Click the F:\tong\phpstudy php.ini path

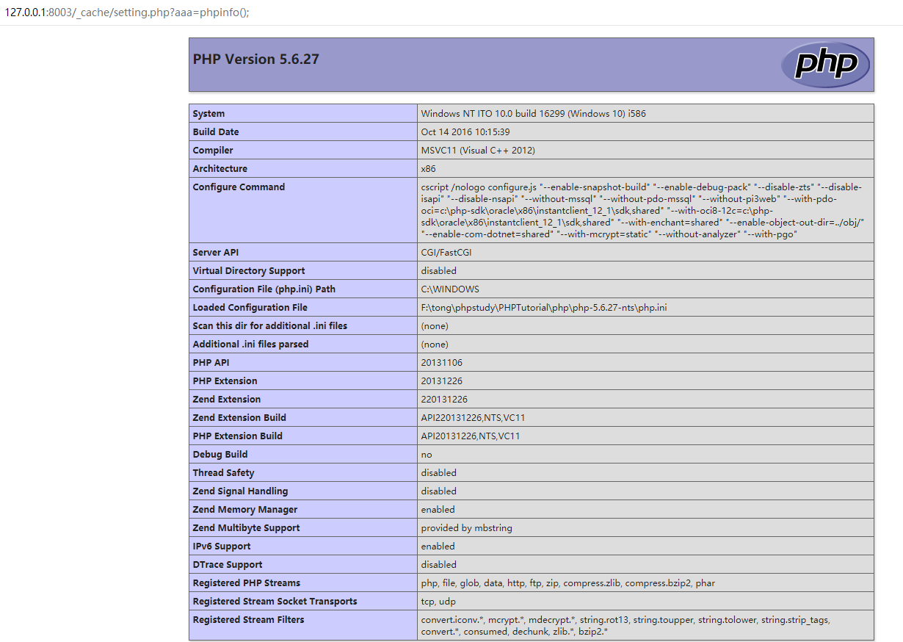tap(544, 308)
